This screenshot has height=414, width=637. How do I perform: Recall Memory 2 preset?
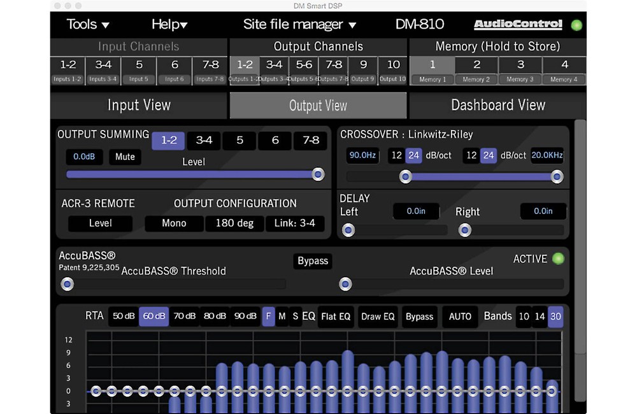(x=476, y=71)
